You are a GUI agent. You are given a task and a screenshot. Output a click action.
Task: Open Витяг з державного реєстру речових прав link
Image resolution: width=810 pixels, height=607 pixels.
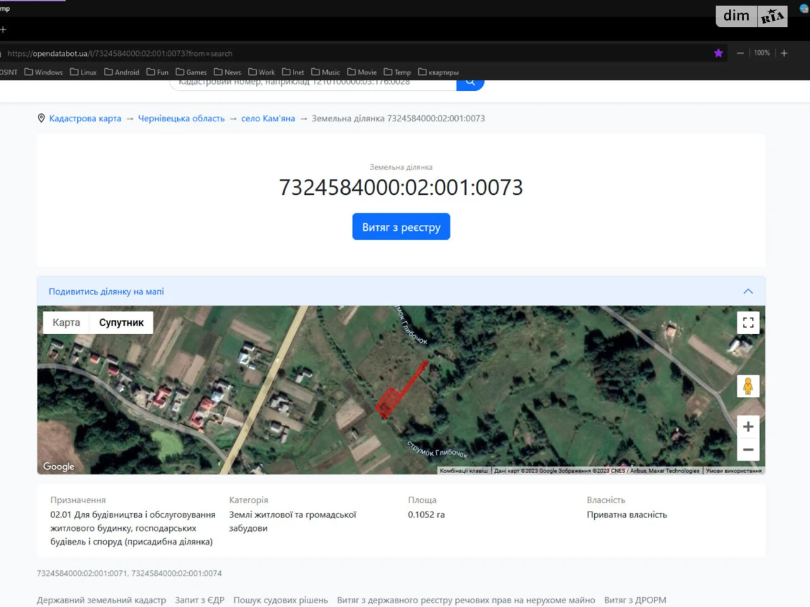[466, 600]
